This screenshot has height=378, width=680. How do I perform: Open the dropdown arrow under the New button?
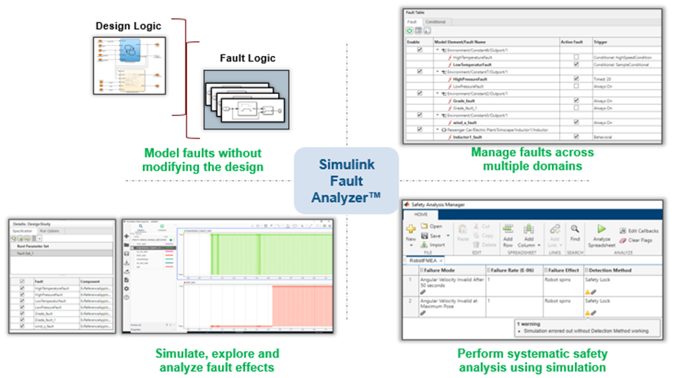(411, 245)
